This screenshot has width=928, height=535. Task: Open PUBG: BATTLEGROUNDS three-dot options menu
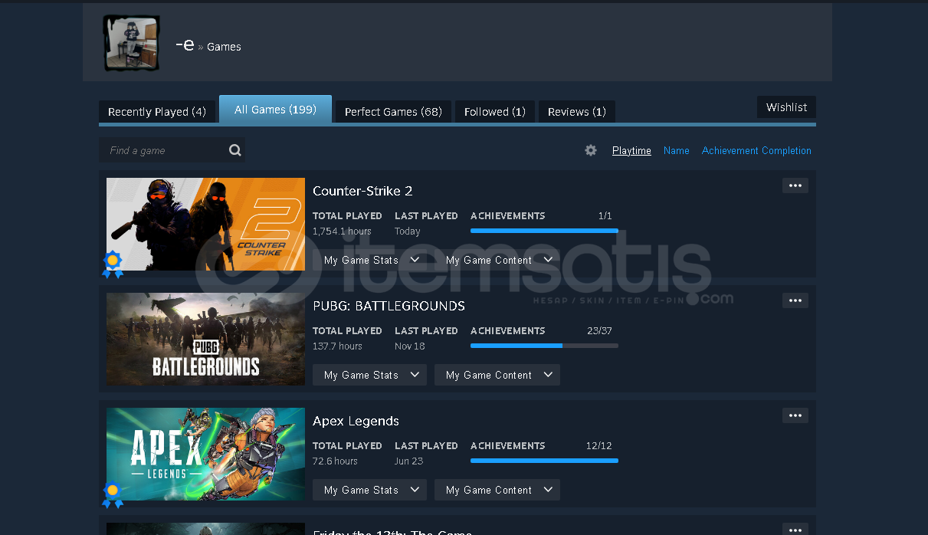[795, 300]
